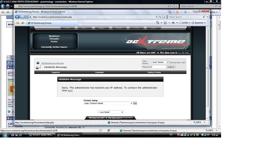Image resolution: width=275 pixels, height=154 pixels.
Task: Switch to Η Η.Ο.Τ ΞΑΝΑ ΠΡΩ... taskbar button
Action: [41, 135]
